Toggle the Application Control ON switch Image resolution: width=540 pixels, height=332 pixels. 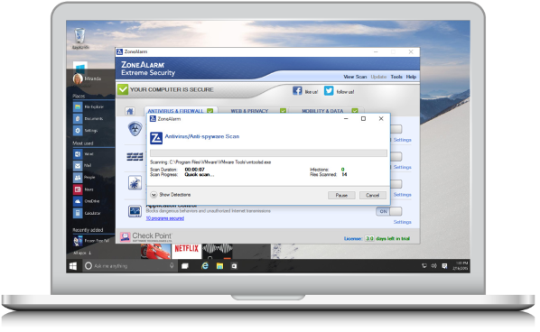[x=389, y=211]
